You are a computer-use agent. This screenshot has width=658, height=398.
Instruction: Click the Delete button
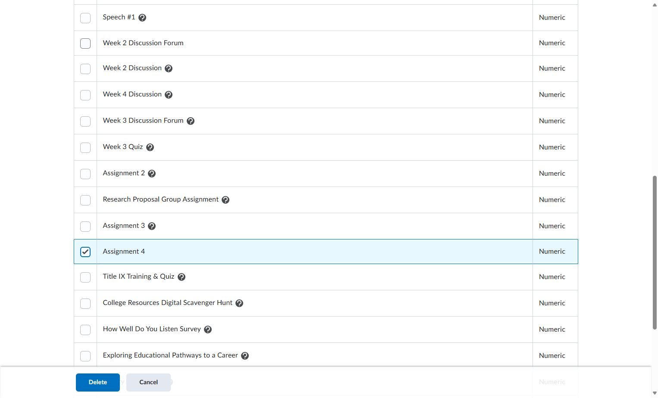tap(98, 382)
